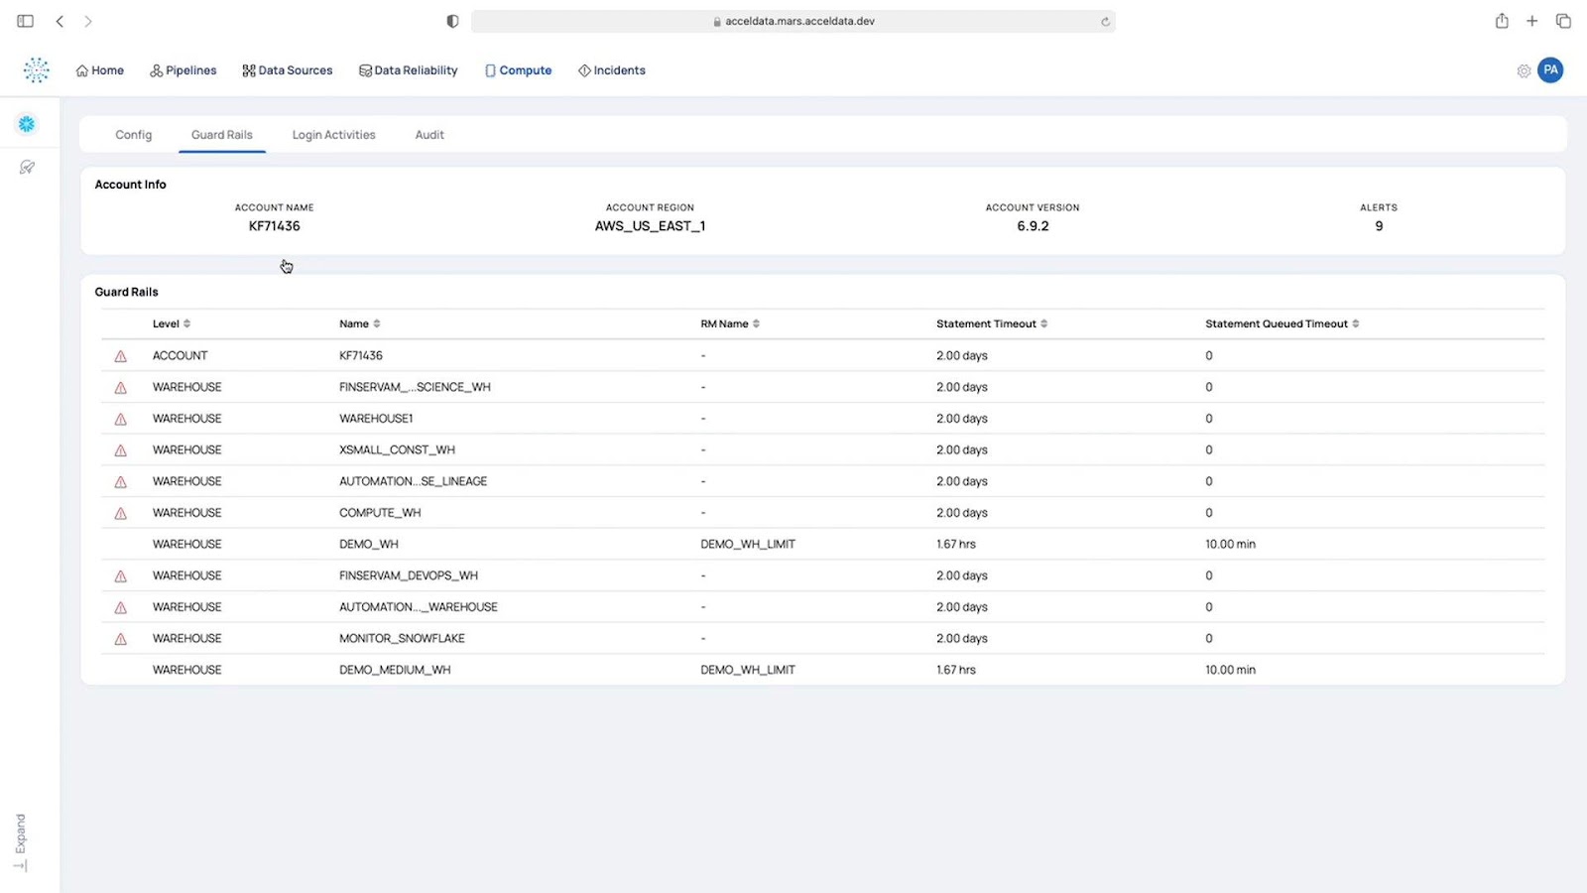Show browser tab overview icon
Screen dimensions: 1587x893
pyautogui.click(x=1563, y=21)
